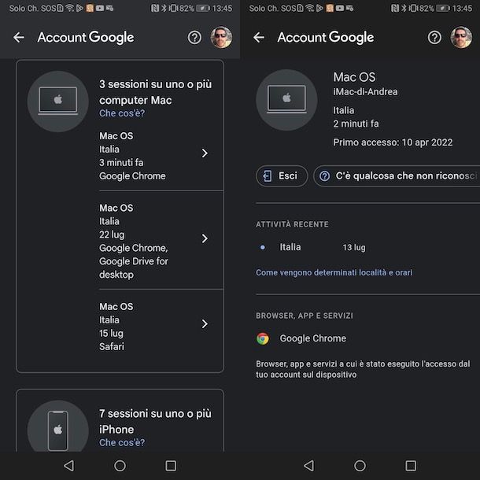Open Mac OS session dated 22 lug
The height and width of the screenshot is (480, 480).
click(x=161, y=241)
